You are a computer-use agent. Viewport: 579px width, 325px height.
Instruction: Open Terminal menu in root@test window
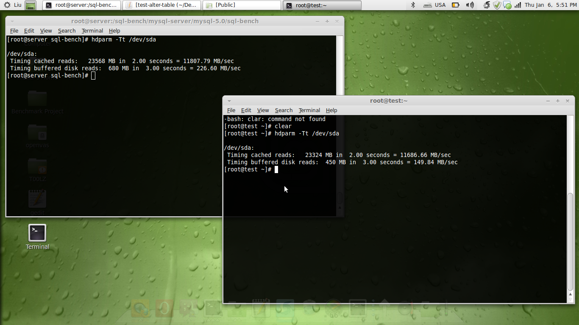[x=309, y=110]
